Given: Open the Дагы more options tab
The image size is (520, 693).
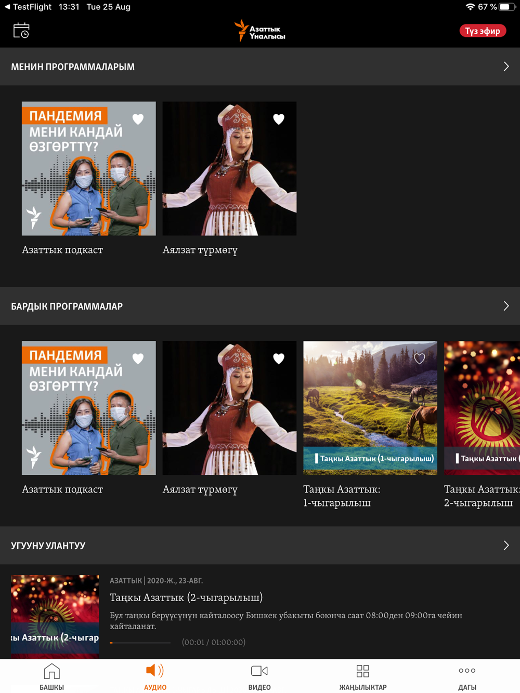Looking at the screenshot, I should click(467, 676).
